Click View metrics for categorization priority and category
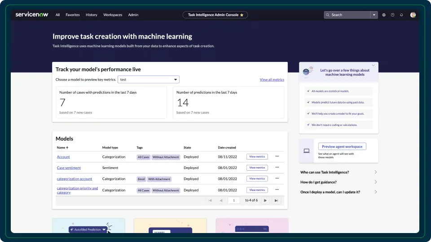 [257, 190]
